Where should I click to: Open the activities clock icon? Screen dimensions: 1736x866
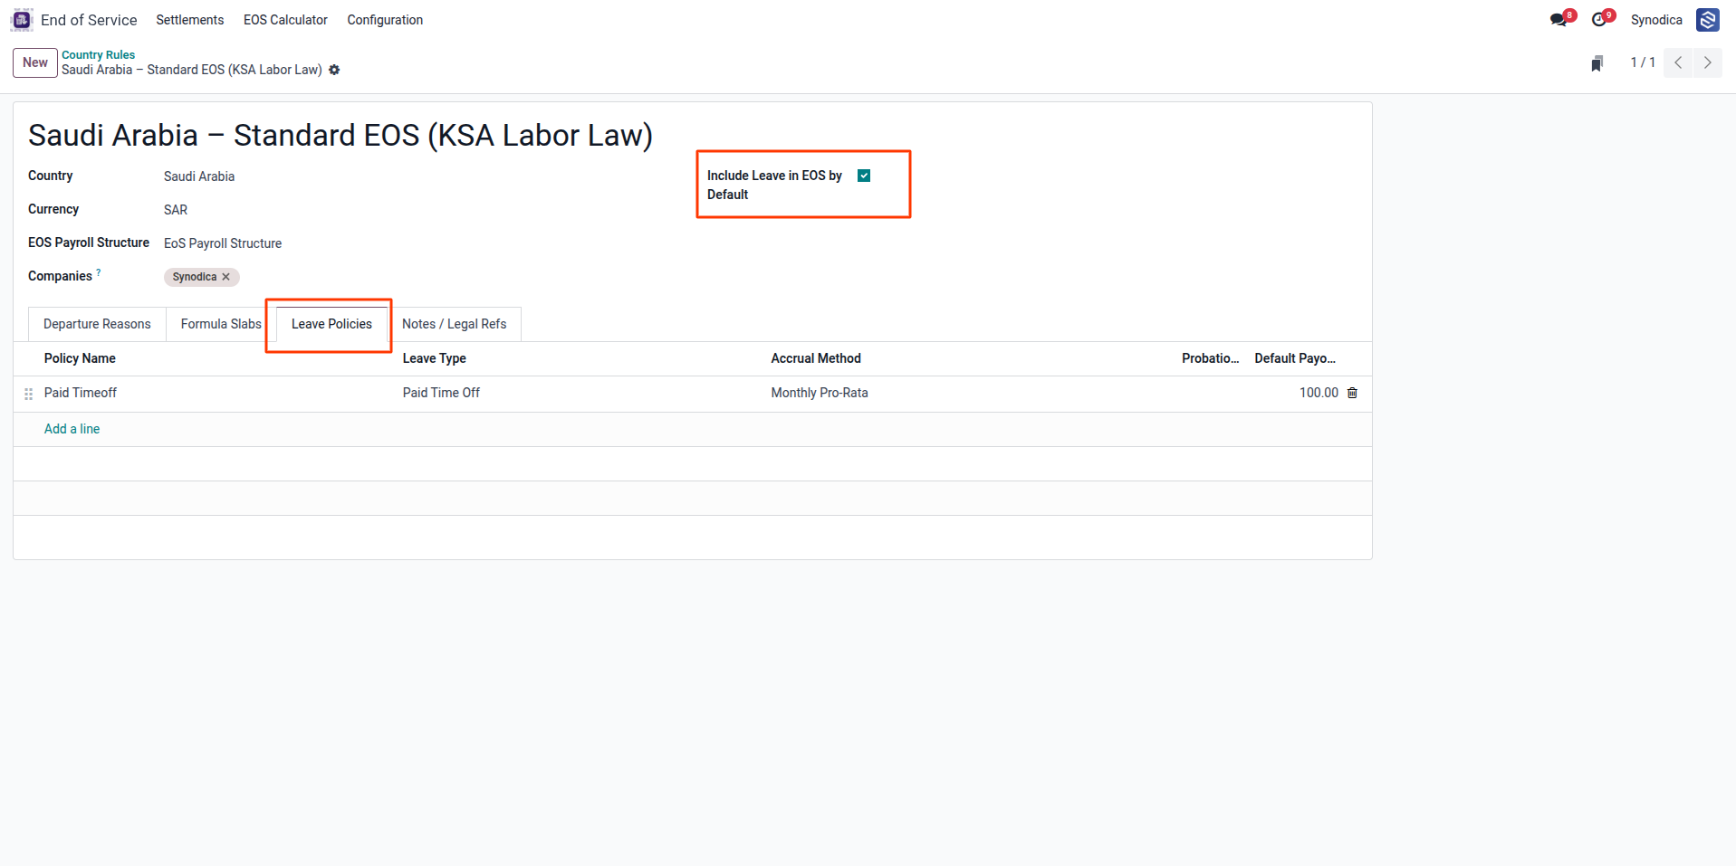click(1599, 20)
